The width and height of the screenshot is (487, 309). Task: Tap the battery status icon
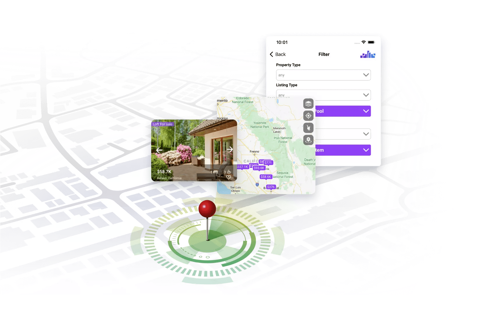point(371,42)
